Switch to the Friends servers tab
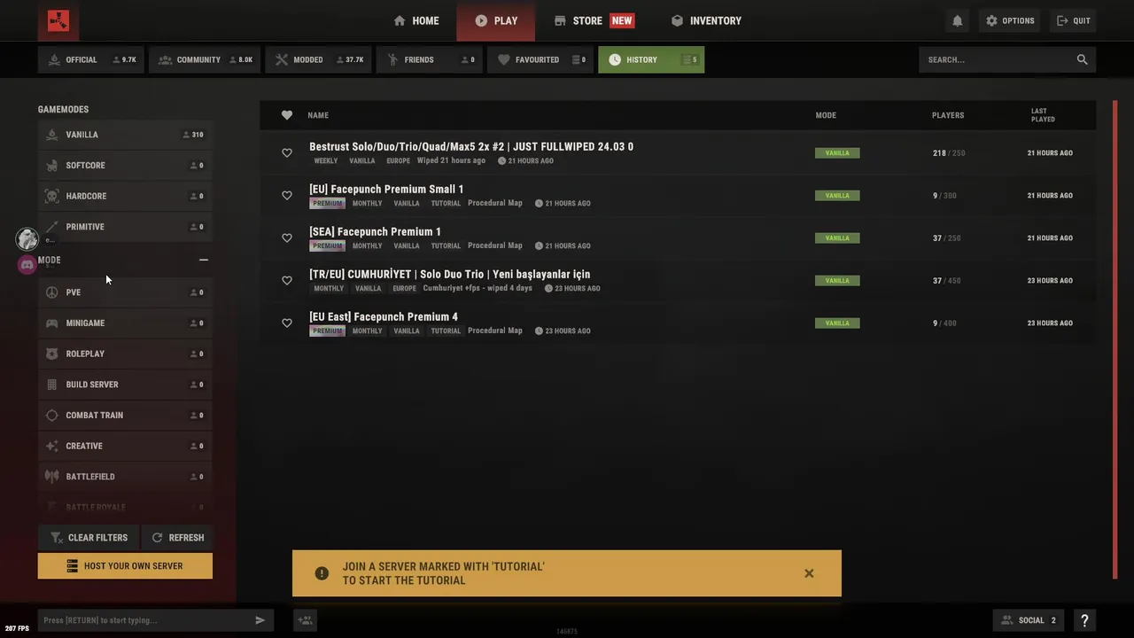 [430, 59]
